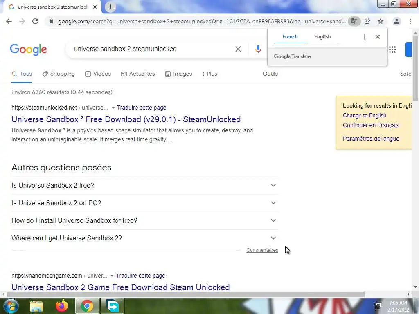Switch to the Actualités results tab
The image size is (419, 314).
(138, 74)
